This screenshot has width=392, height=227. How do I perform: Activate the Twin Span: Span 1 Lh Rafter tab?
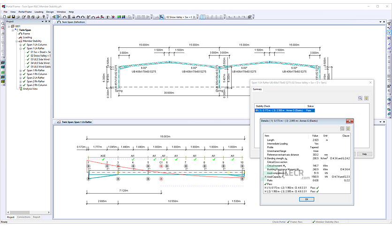tap(75, 122)
